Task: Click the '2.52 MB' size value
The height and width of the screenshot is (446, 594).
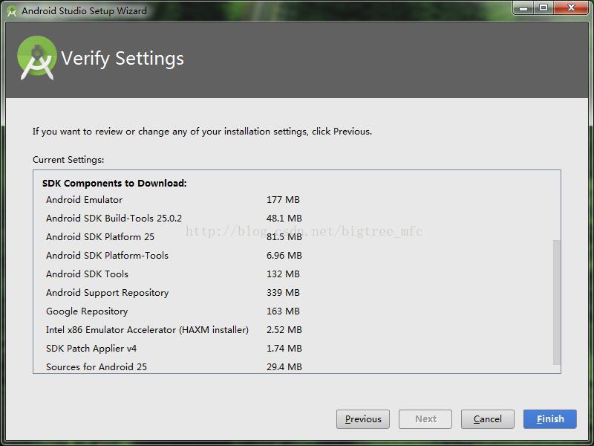Action: coord(284,329)
